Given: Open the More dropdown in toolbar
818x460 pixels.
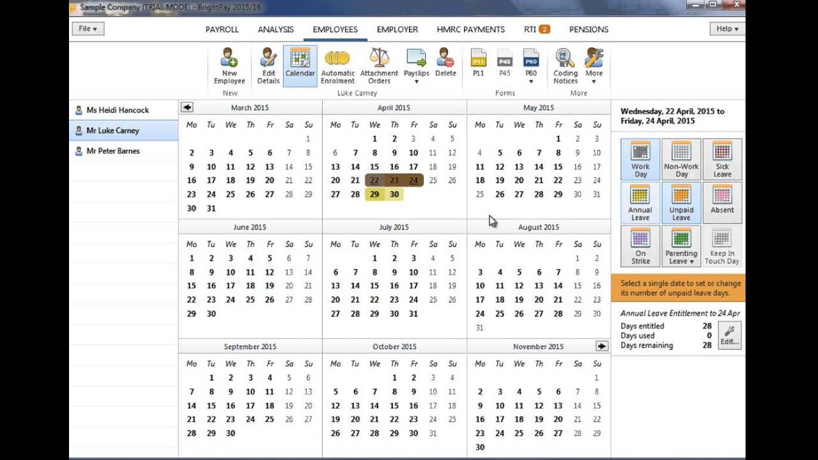Looking at the screenshot, I should tap(594, 66).
